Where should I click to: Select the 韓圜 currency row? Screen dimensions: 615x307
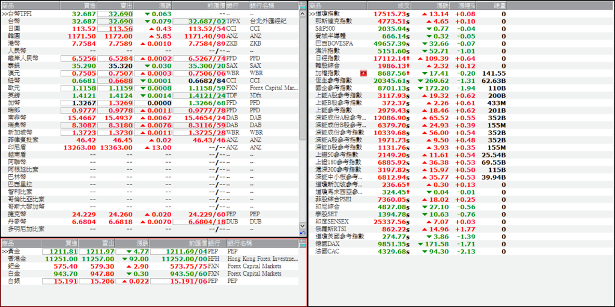pyautogui.click(x=150, y=36)
